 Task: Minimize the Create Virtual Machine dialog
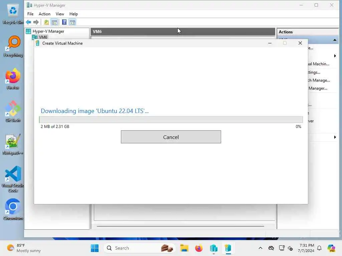tap(270, 43)
